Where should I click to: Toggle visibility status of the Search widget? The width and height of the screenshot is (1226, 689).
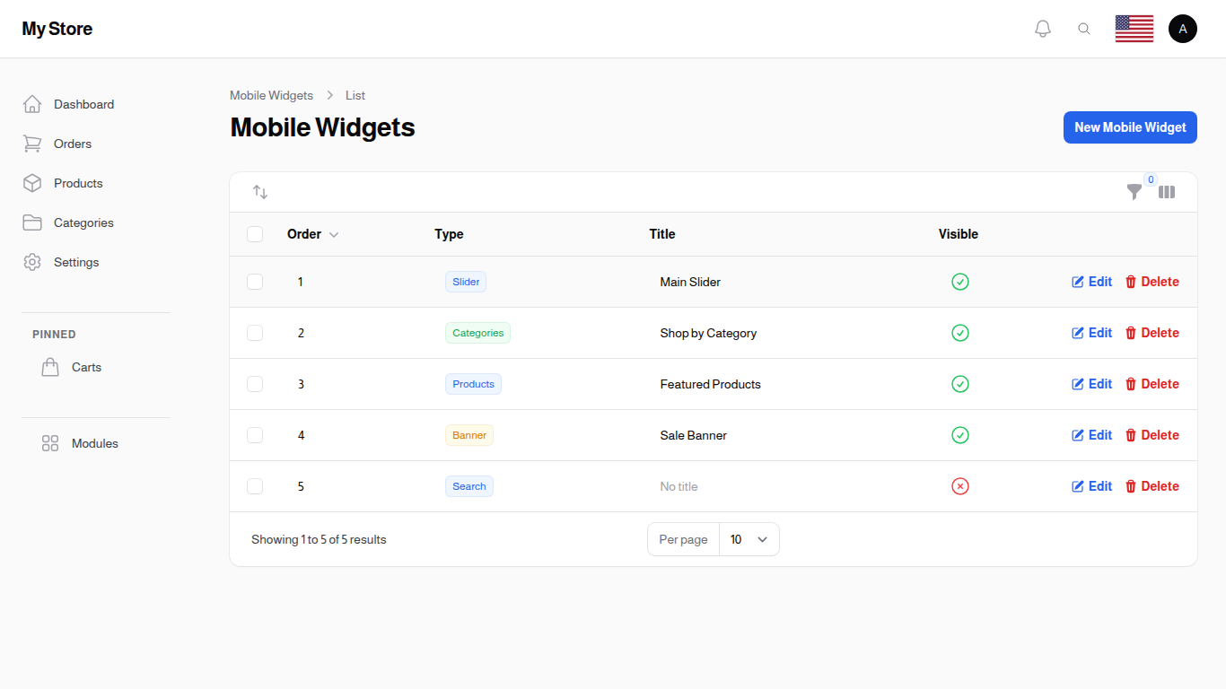click(x=960, y=485)
